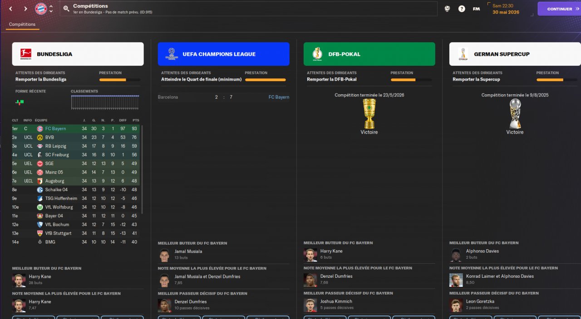Open the FC Bayern club badge menu

click(41, 9)
